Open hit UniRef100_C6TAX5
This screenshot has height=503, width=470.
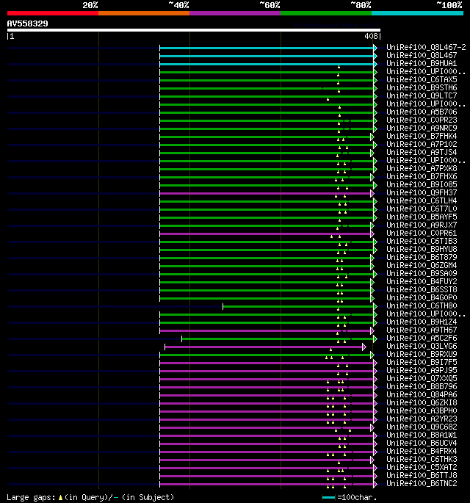[x=422, y=79]
